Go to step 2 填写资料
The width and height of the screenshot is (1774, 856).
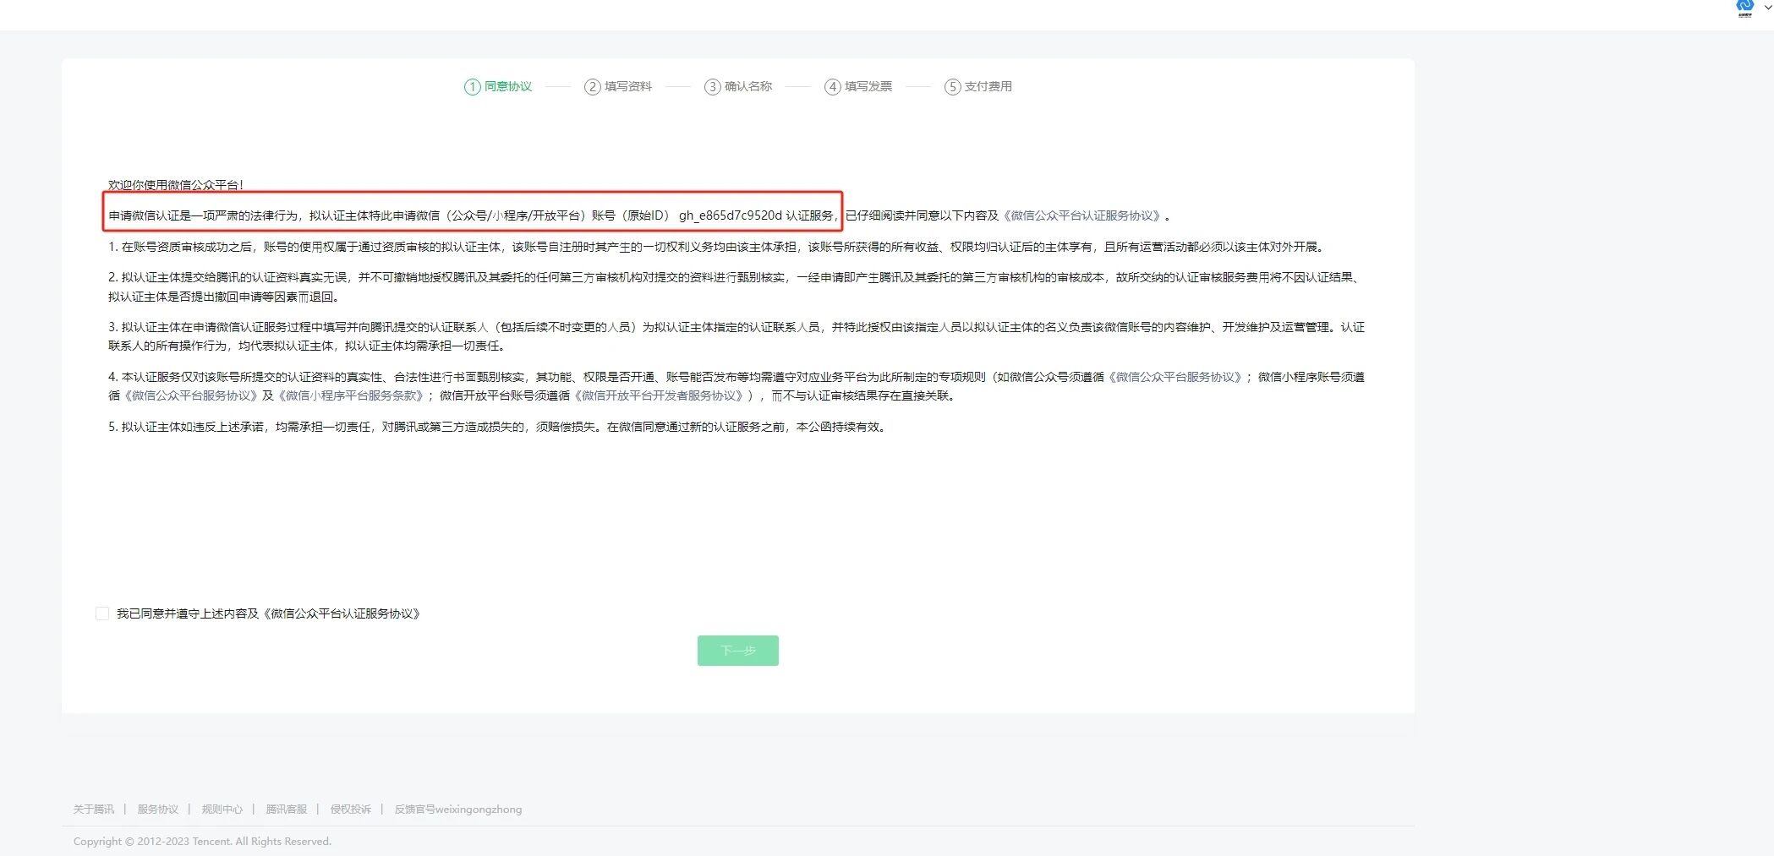click(618, 86)
